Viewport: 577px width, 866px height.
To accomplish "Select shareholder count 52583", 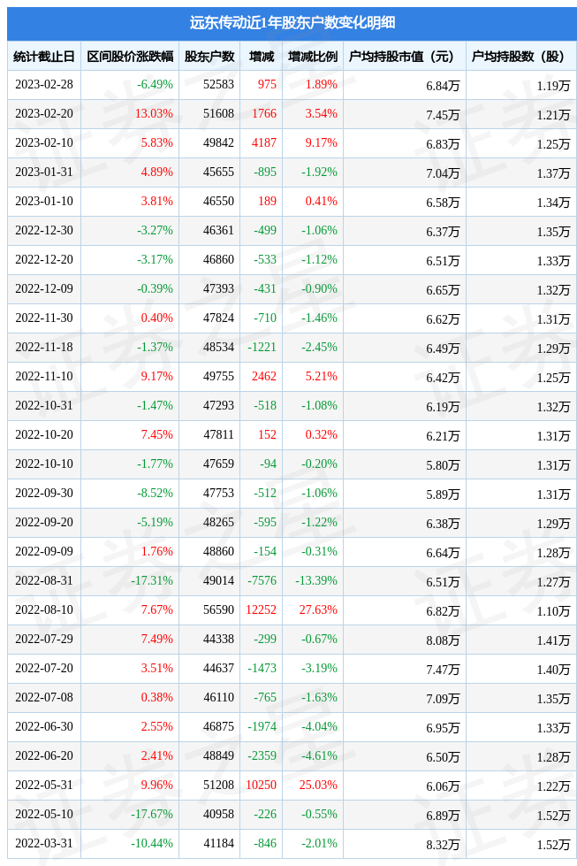I will click(218, 85).
